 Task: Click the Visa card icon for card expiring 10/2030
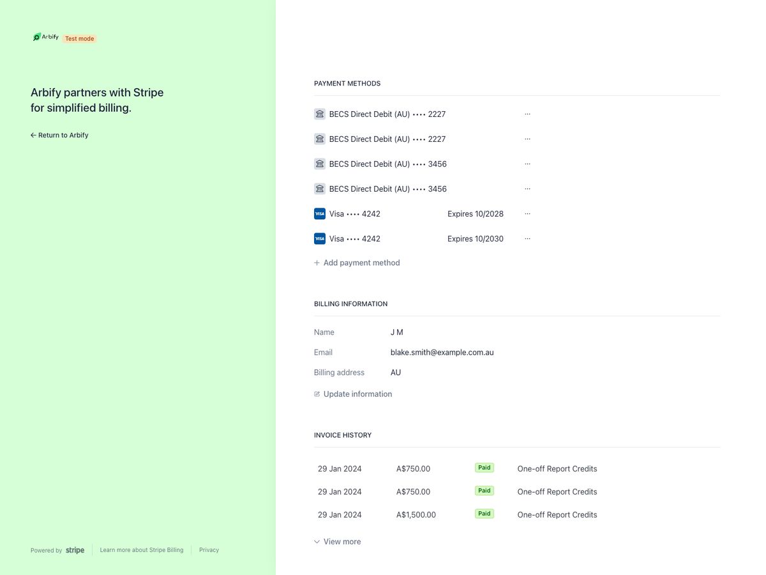tap(319, 238)
